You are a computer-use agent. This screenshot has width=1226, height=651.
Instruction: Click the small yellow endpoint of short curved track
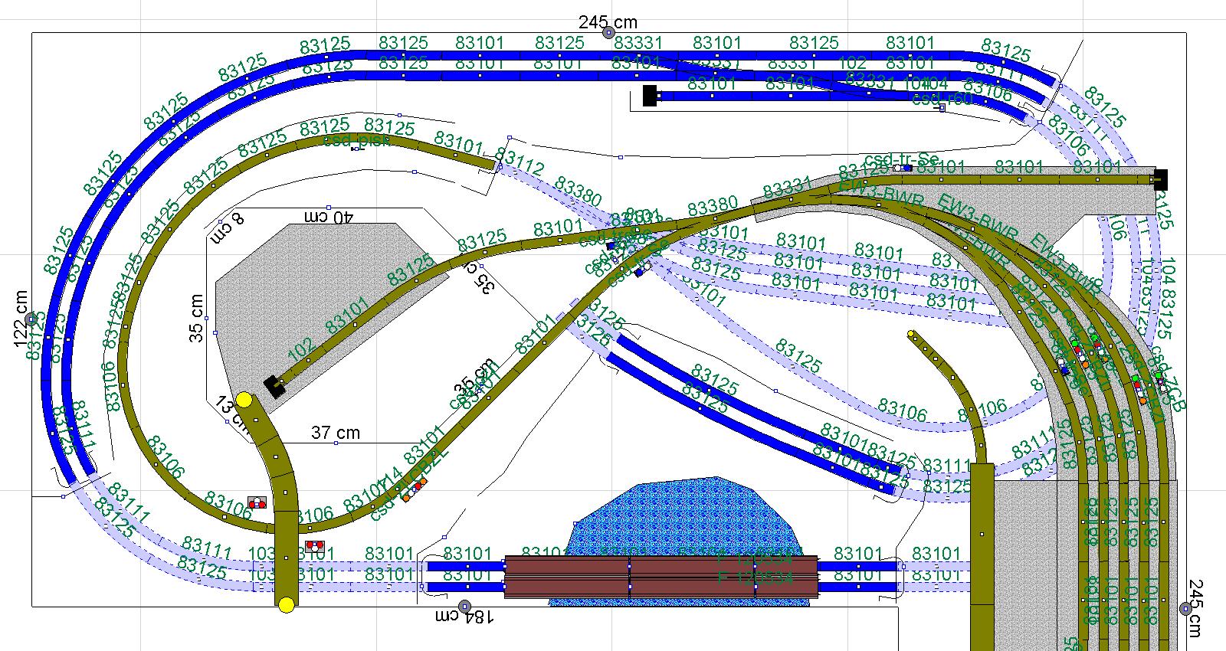pos(911,334)
